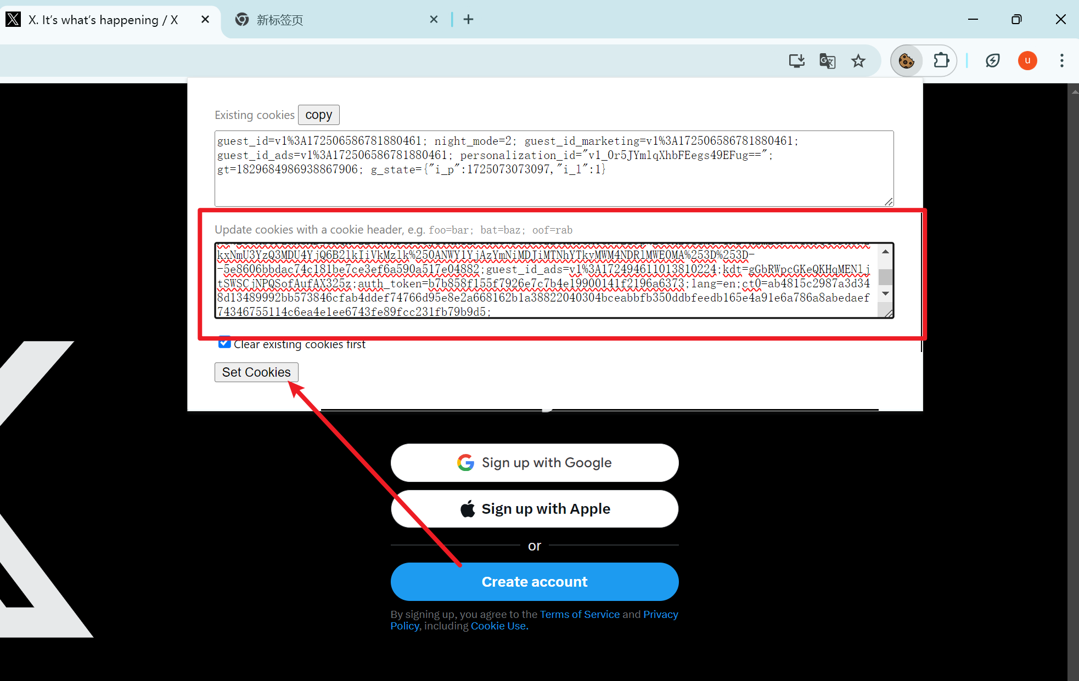Image resolution: width=1079 pixels, height=681 pixels.
Task: Click the scrollbar thumb in the cookie textbox
Action: click(x=885, y=277)
